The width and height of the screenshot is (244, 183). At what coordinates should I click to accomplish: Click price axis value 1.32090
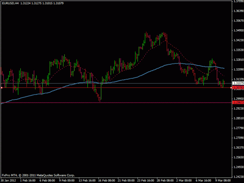click(239, 69)
